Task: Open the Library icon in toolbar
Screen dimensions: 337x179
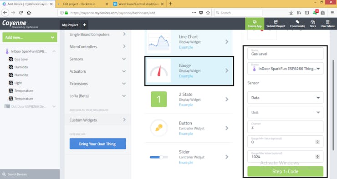Action: point(299,13)
